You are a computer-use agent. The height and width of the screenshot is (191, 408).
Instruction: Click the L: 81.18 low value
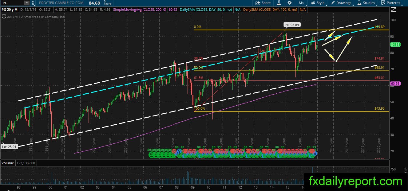77,10
